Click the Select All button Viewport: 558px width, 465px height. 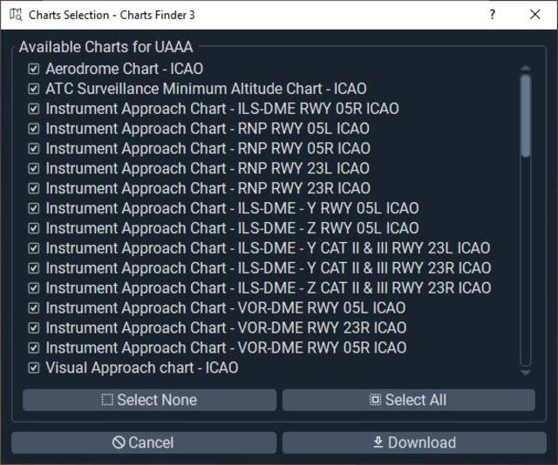point(409,400)
